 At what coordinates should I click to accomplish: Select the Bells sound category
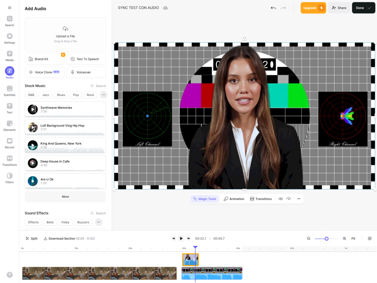pos(50,222)
